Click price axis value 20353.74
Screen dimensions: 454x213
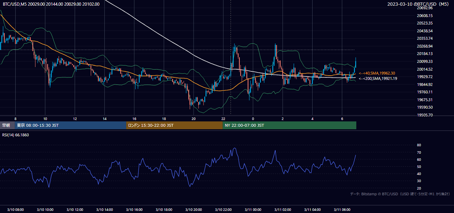tap(425, 39)
